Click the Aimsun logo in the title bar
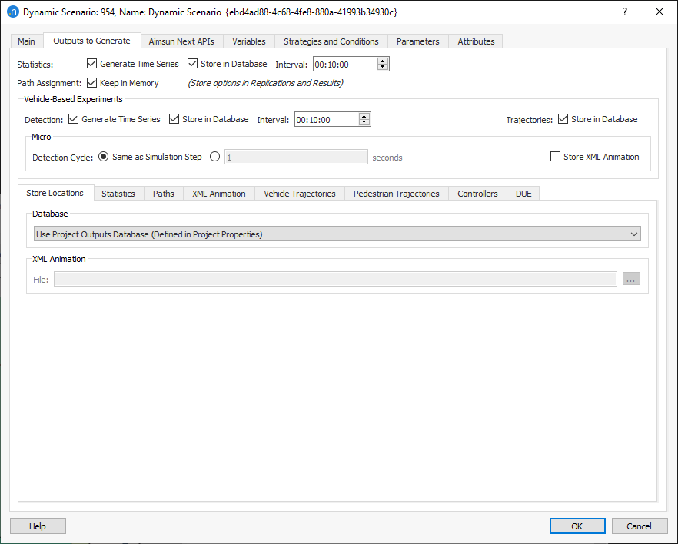Image resolution: width=678 pixels, height=544 pixels. coord(11,12)
